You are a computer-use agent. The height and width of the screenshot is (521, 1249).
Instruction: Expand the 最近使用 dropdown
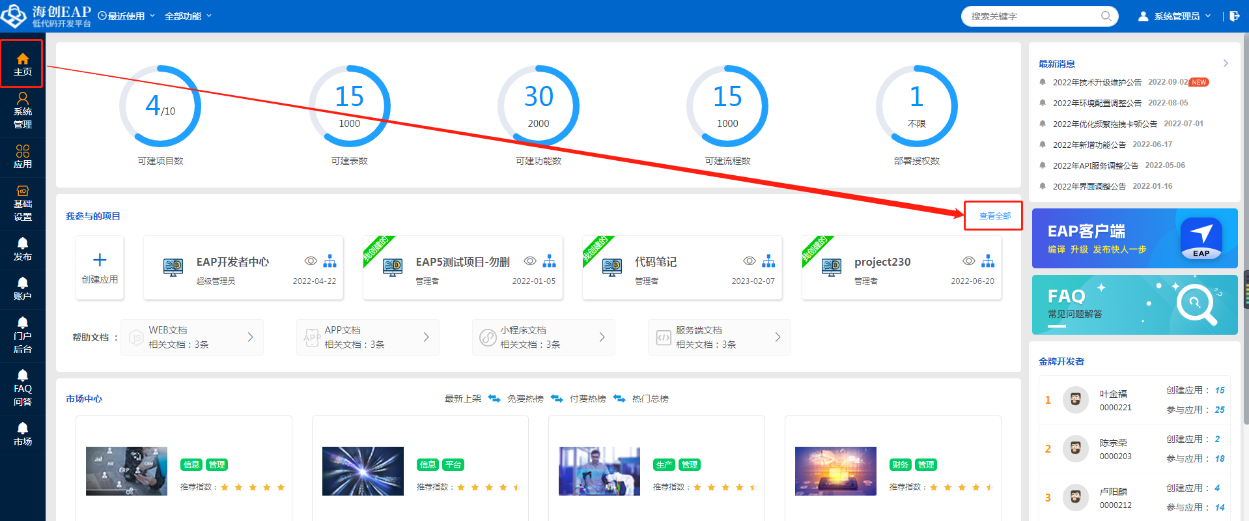click(127, 16)
